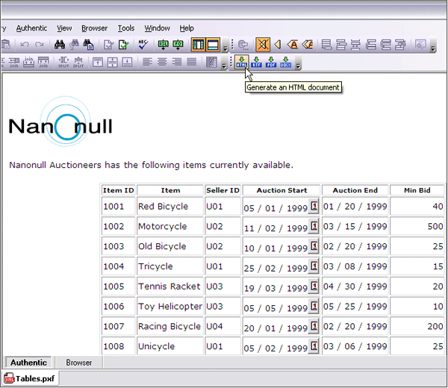Switch to the Browser view tab
The height and width of the screenshot is (388, 448).
tap(78, 363)
